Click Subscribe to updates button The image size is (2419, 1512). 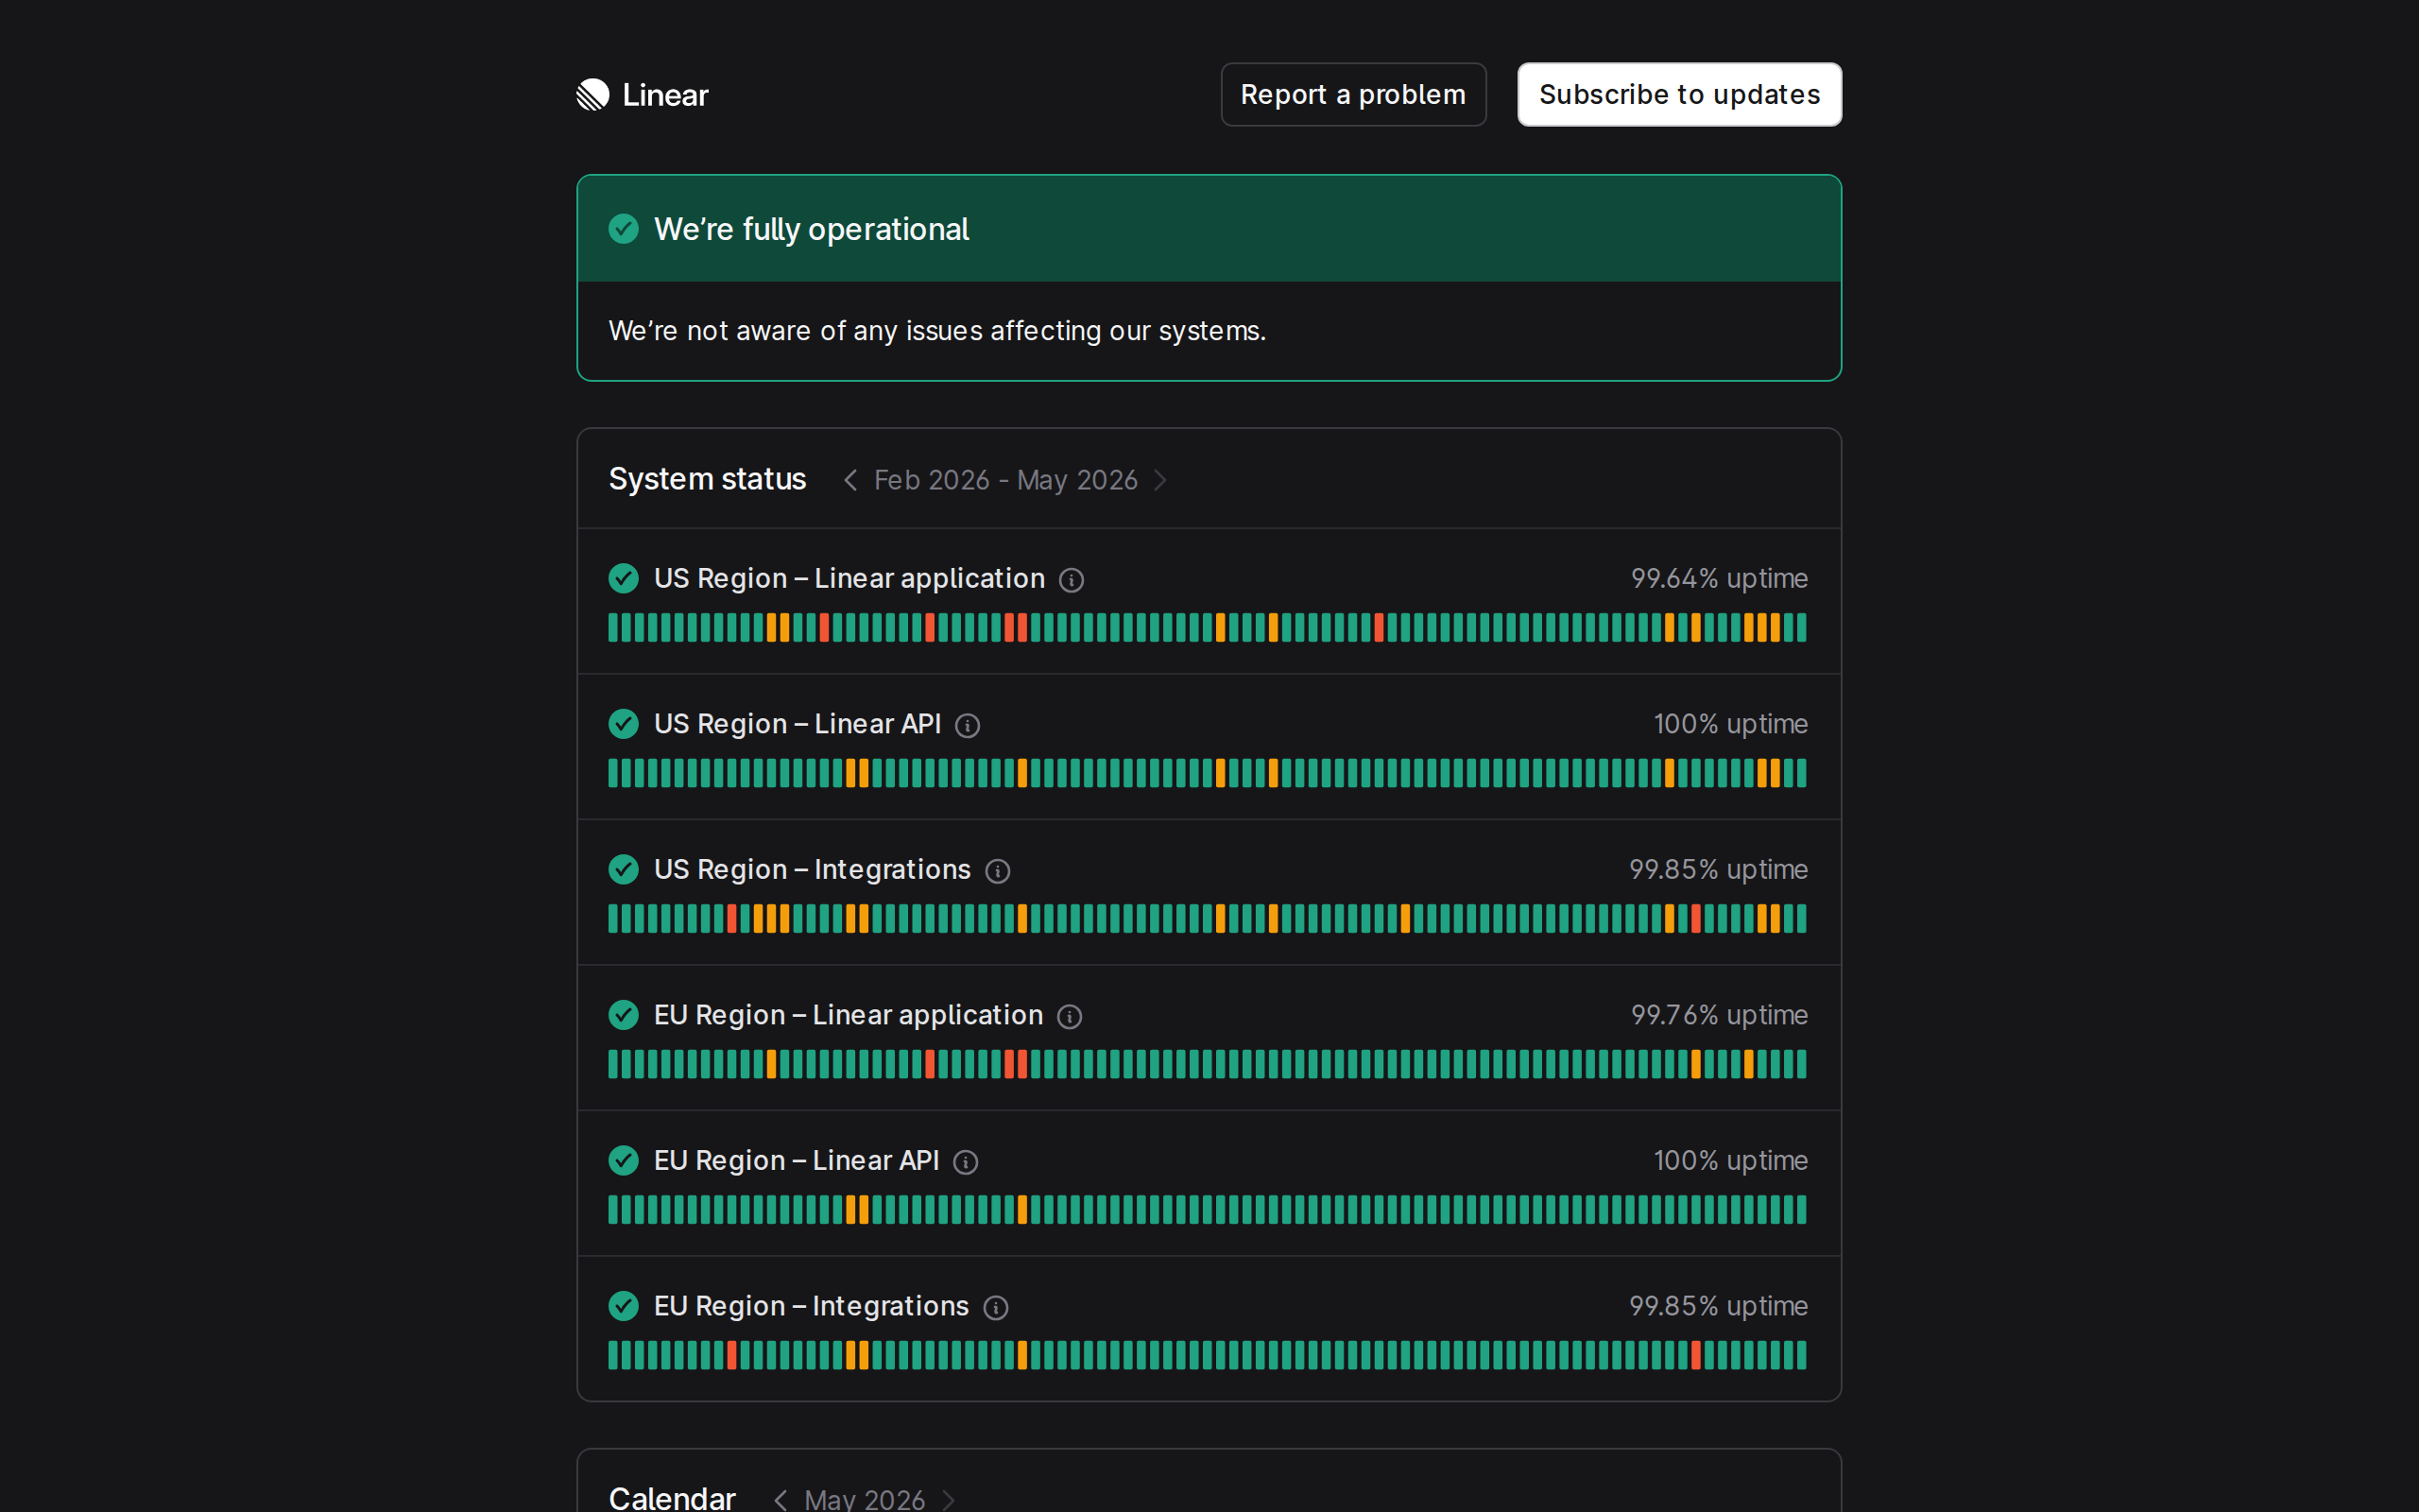pyautogui.click(x=1679, y=95)
